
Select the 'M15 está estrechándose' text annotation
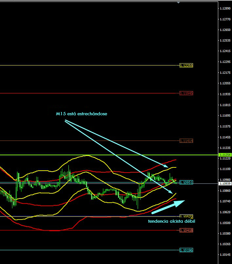tap(81, 114)
